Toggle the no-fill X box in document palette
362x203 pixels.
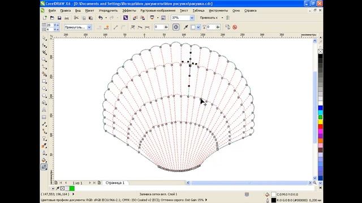(62, 188)
